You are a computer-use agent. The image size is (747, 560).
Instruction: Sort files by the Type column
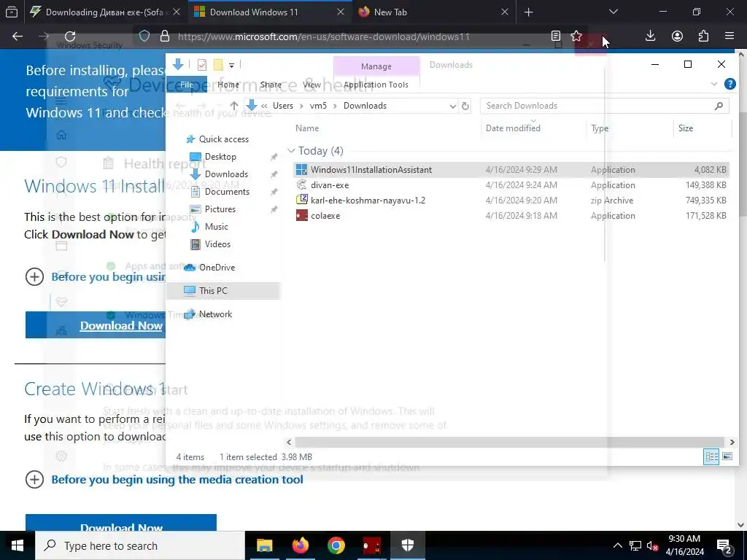pyautogui.click(x=600, y=128)
